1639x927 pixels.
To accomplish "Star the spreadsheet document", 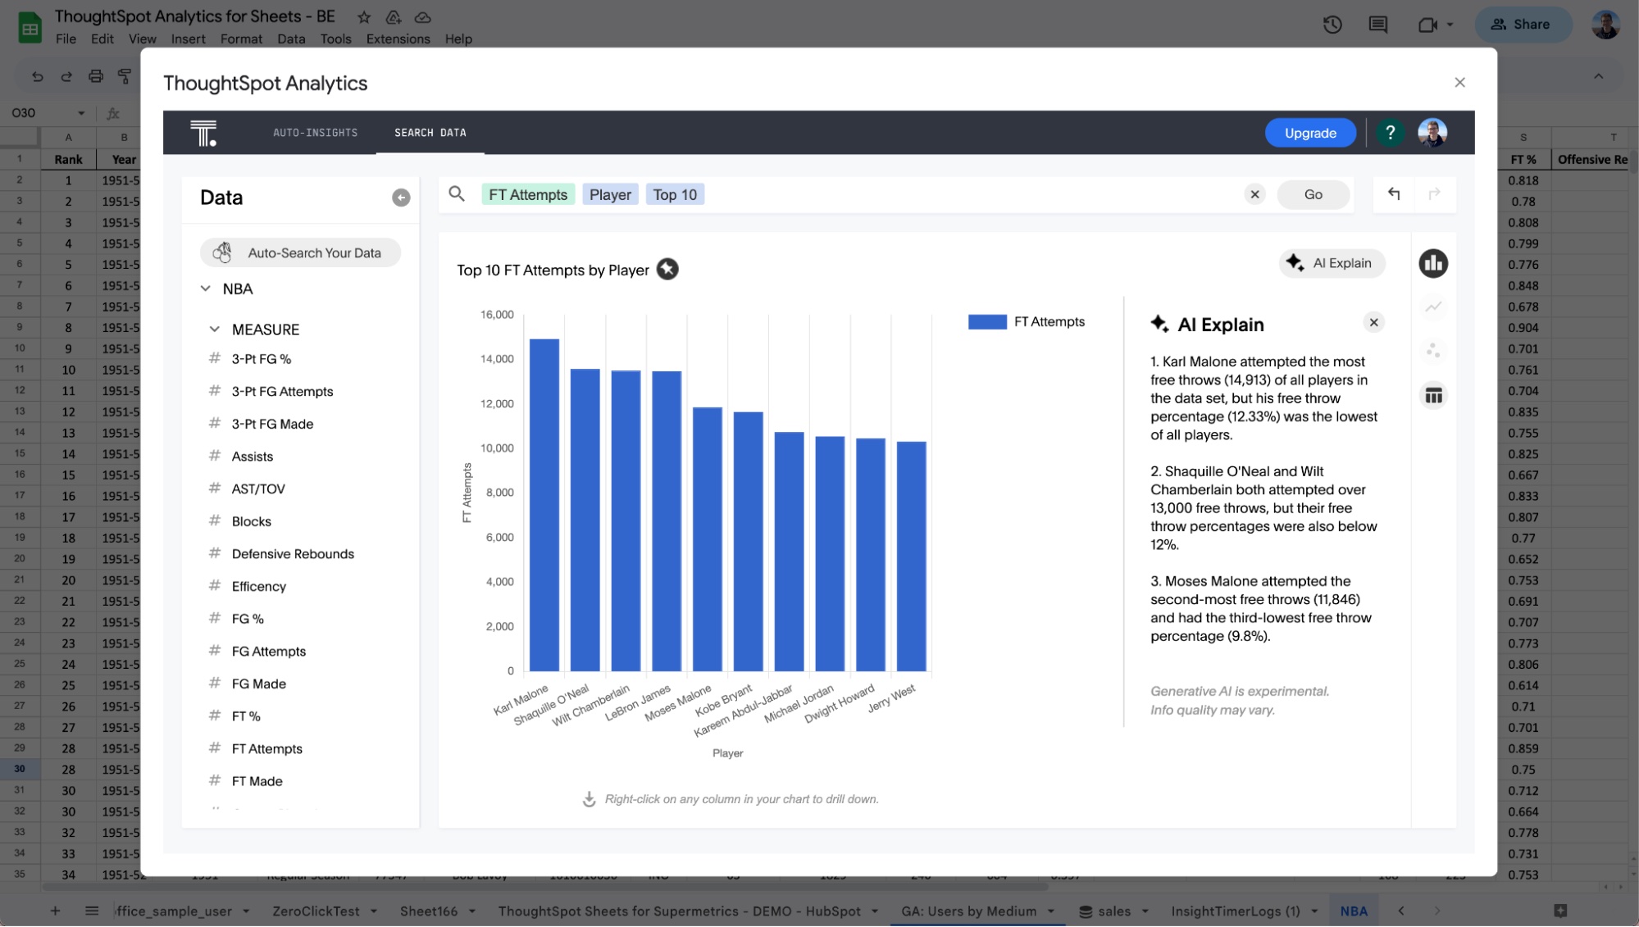I will point(364,17).
